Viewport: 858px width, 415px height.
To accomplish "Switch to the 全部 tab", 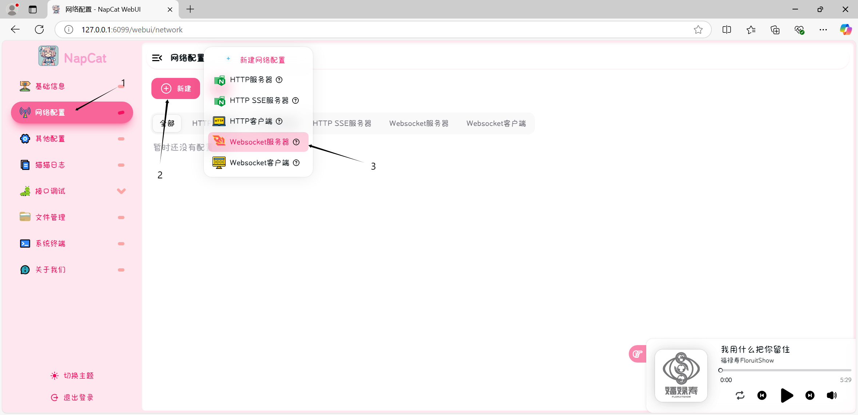I will coord(167,123).
